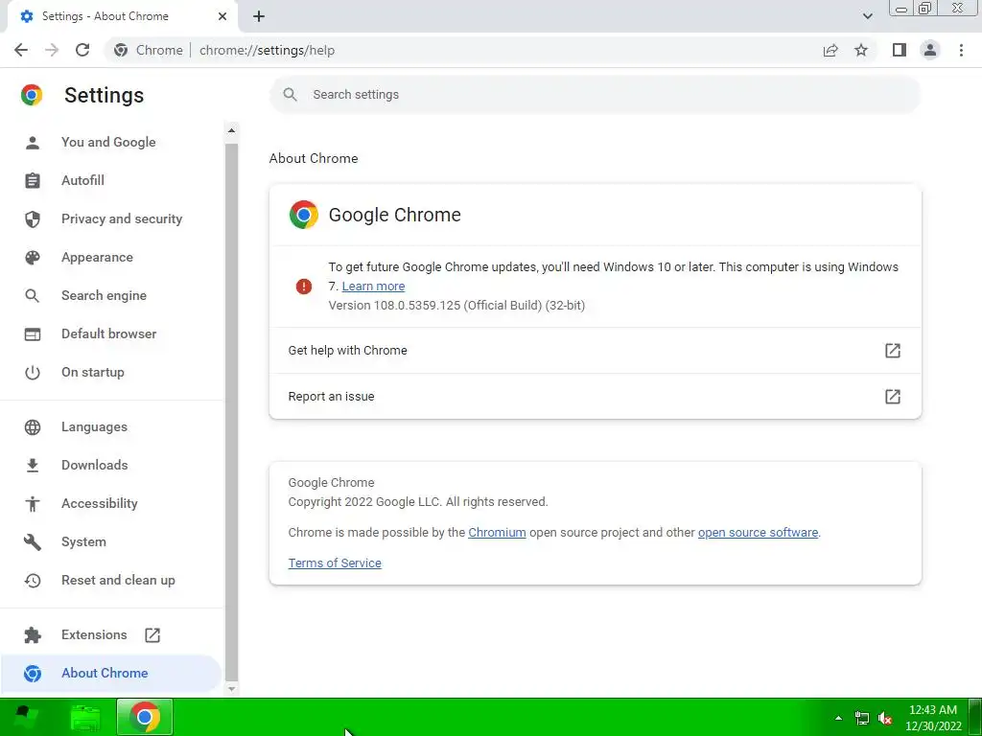Click the sidebar scrollbar thumb
This screenshot has width=982, height=736.
coord(231,411)
